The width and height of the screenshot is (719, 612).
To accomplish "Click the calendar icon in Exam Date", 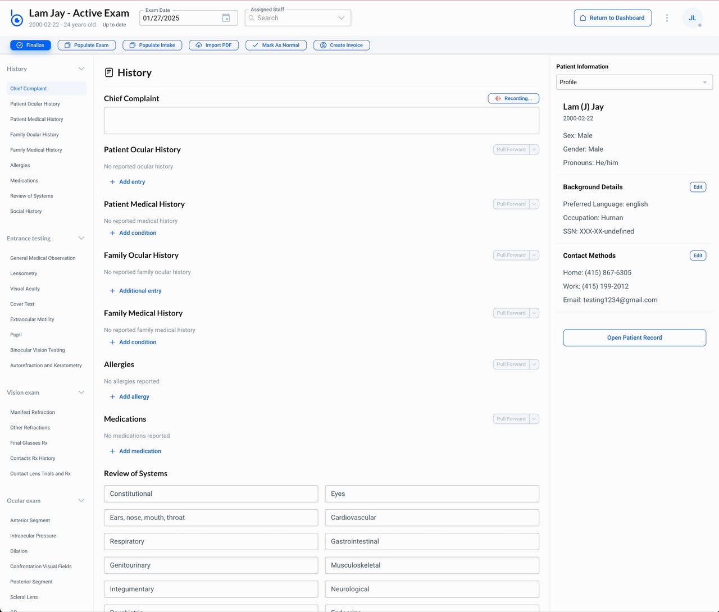I will [226, 18].
